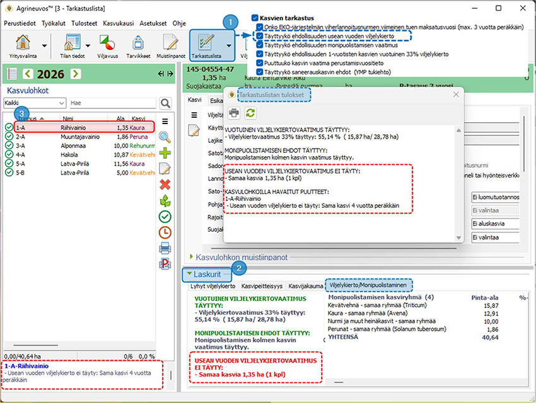Print results in Tarkastuslistan tulokset dialog
Viewport: 536px width, 403px height.
point(234,113)
